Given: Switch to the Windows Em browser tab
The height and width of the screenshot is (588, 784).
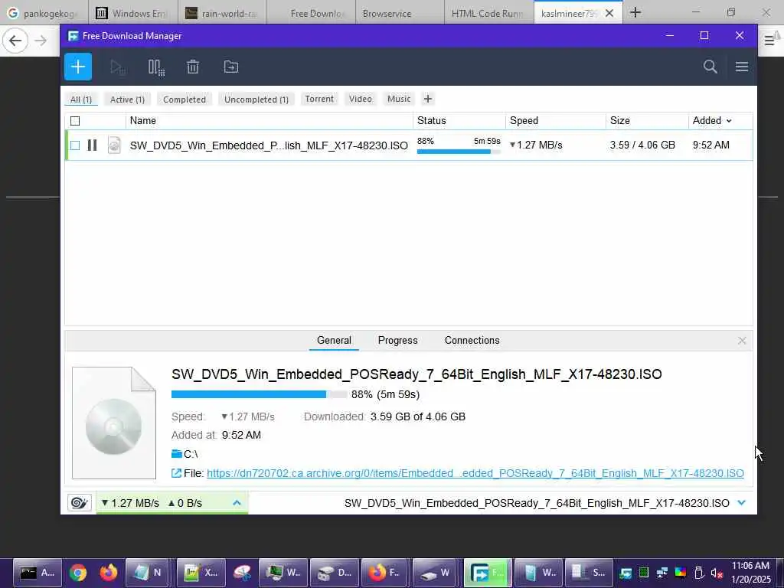Looking at the screenshot, I should [132, 13].
